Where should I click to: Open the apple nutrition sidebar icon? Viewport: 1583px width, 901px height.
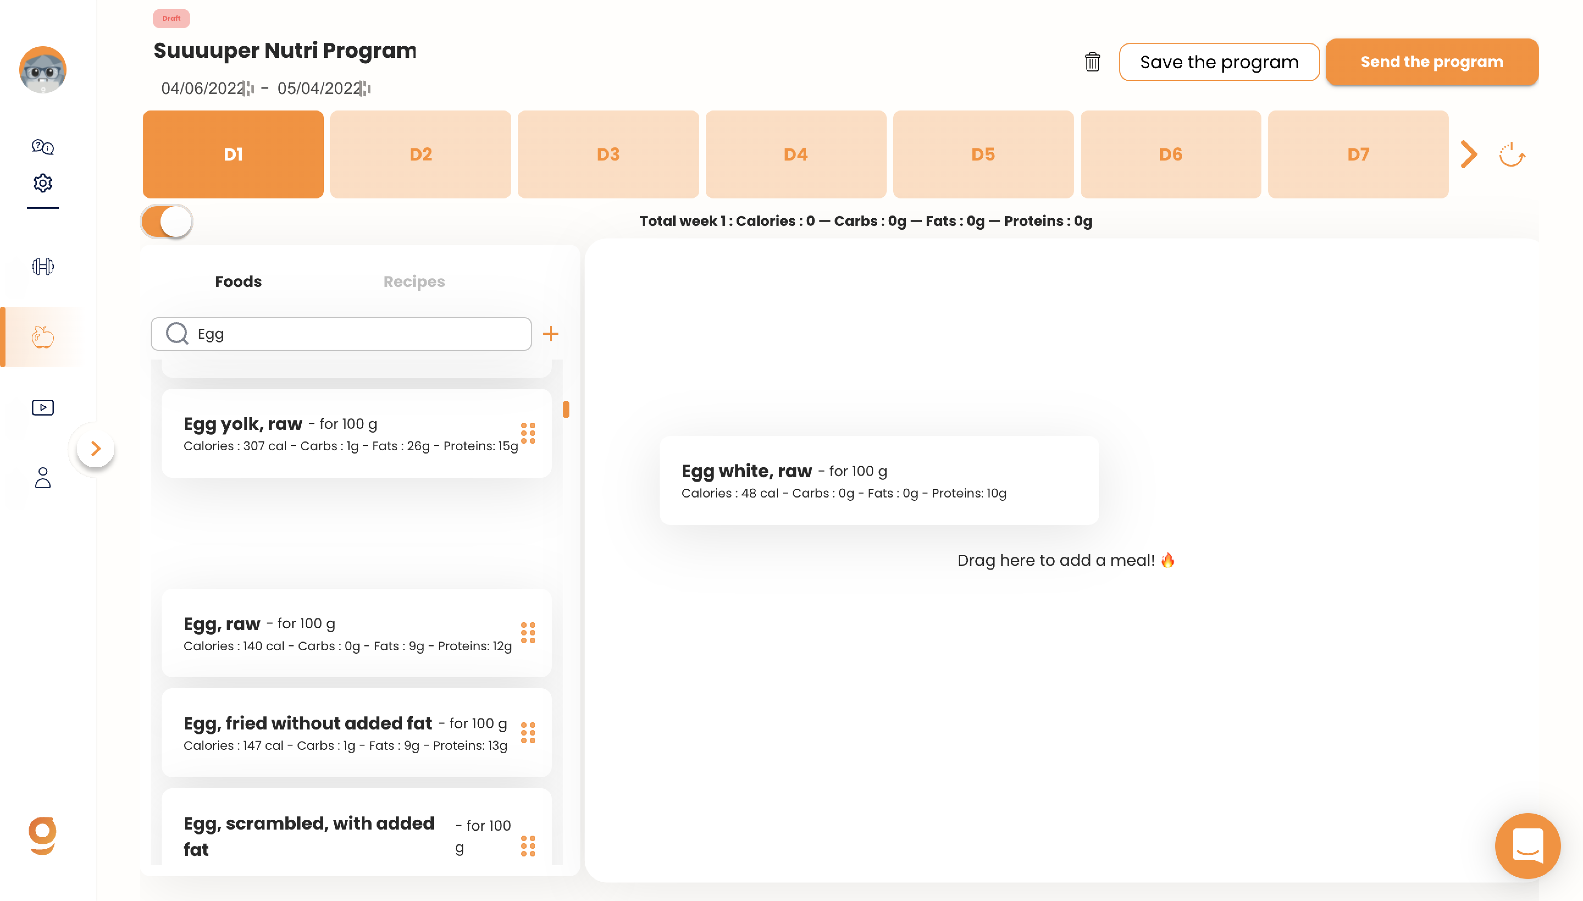pyautogui.click(x=43, y=337)
